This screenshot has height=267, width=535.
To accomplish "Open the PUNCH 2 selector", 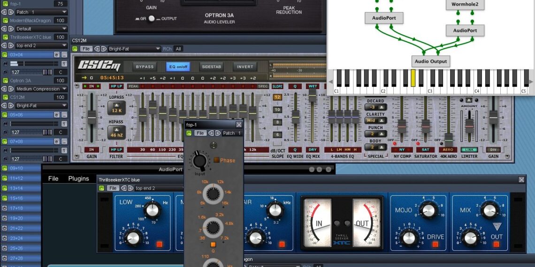I will click(x=375, y=133).
